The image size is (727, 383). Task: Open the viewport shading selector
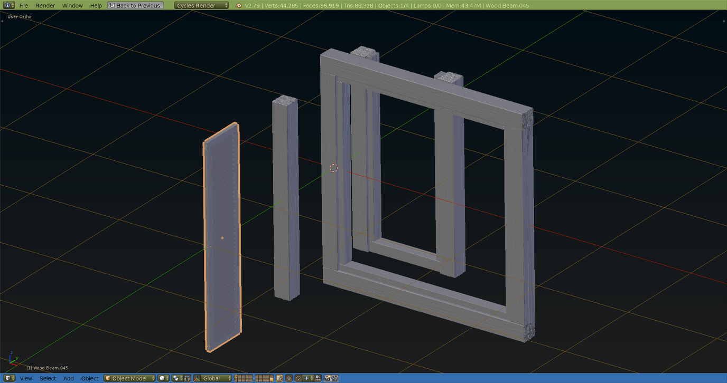click(164, 378)
